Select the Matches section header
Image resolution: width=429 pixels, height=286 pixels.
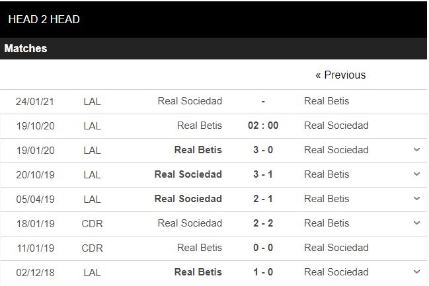pos(214,48)
